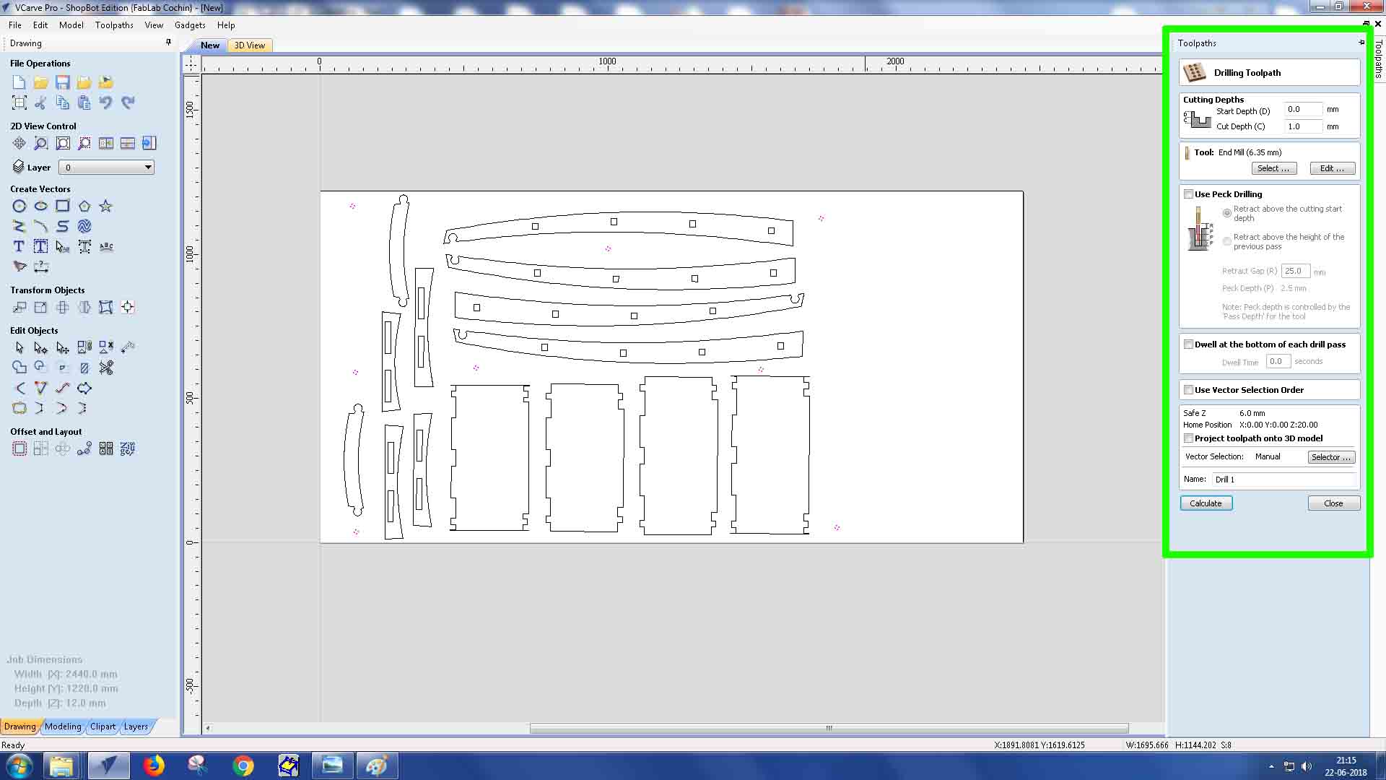Click the Select tool button
This screenshot has height=780, width=1386.
1273,168
